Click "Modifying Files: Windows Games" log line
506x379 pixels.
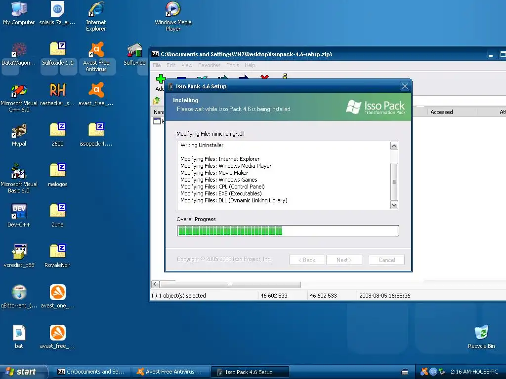[x=219, y=180]
